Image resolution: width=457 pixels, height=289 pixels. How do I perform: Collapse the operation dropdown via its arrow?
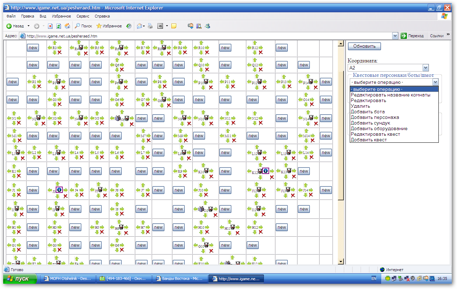coord(435,82)
